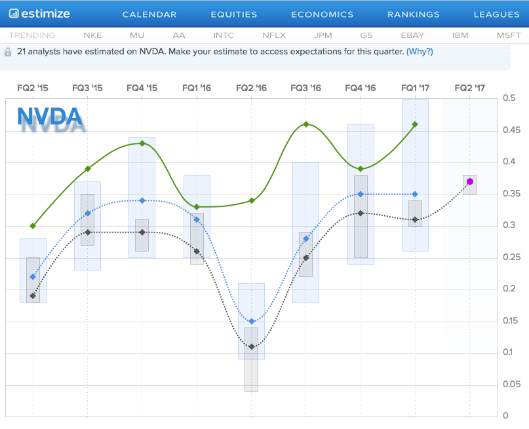
Task: Click the blue data point at FQ4 '16
Action: click(361, 194)
